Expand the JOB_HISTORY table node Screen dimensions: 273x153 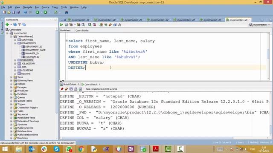[x=15, y=63]
